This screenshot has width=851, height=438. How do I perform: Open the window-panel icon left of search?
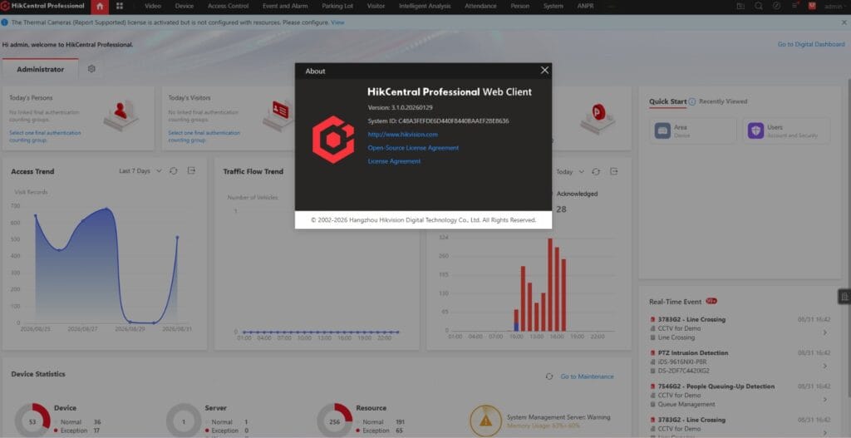[740, 6]
